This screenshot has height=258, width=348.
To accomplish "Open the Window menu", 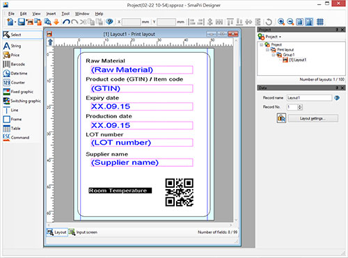I will click(82, 14).
